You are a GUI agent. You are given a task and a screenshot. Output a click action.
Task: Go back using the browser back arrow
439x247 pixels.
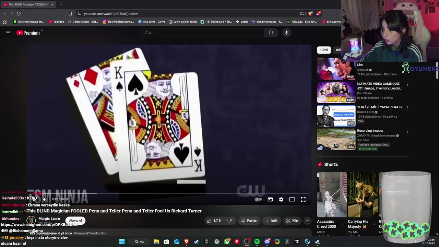[x=5, y=14]
